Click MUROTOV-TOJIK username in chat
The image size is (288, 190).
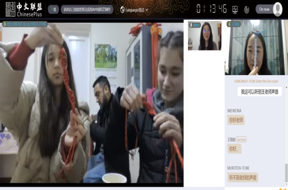click(238, 168)
